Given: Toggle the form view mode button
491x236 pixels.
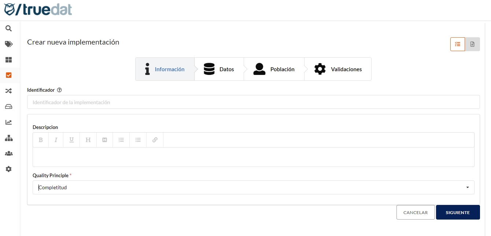Looking at the screenshot, I should click(x=457, y=44).
